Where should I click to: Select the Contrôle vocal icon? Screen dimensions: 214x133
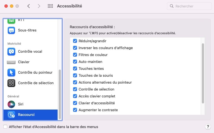click(11, 52)
